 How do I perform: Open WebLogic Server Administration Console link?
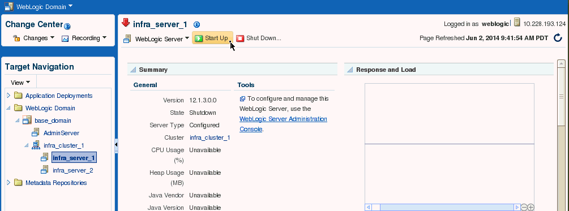(x=283, y=124)
